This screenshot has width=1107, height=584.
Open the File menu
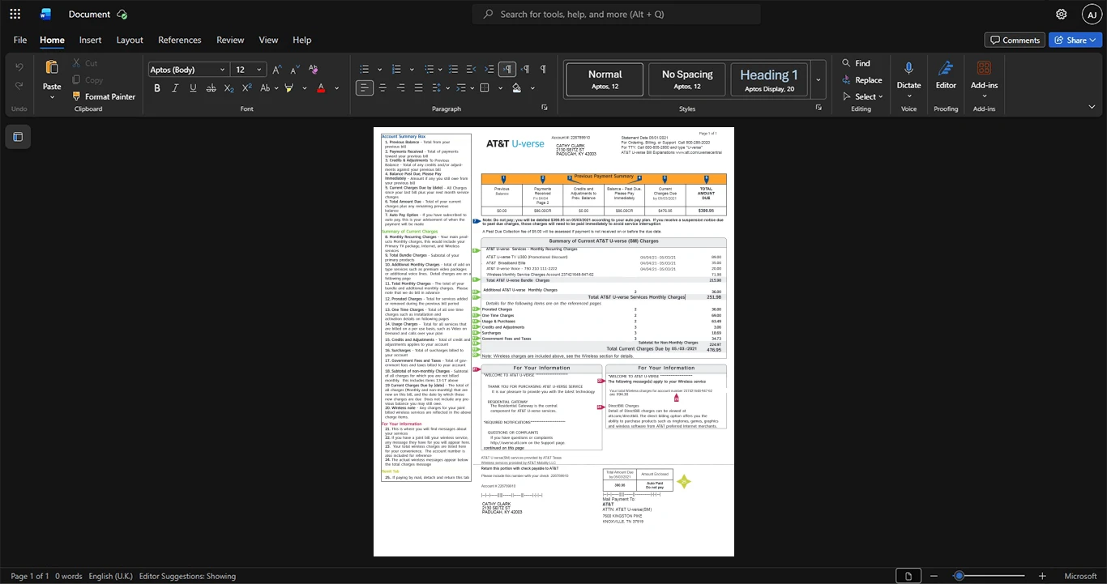(x=20, y=40)
